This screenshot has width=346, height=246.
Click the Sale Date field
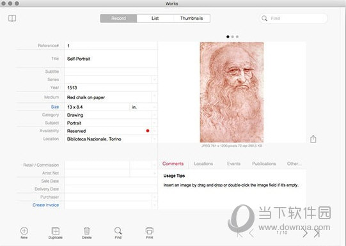(x=111, y=181)
